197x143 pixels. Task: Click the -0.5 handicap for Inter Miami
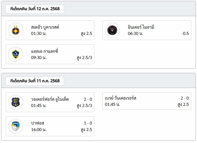185,33
